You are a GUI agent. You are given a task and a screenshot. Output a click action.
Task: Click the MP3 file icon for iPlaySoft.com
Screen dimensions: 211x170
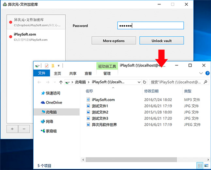[88, 100]
